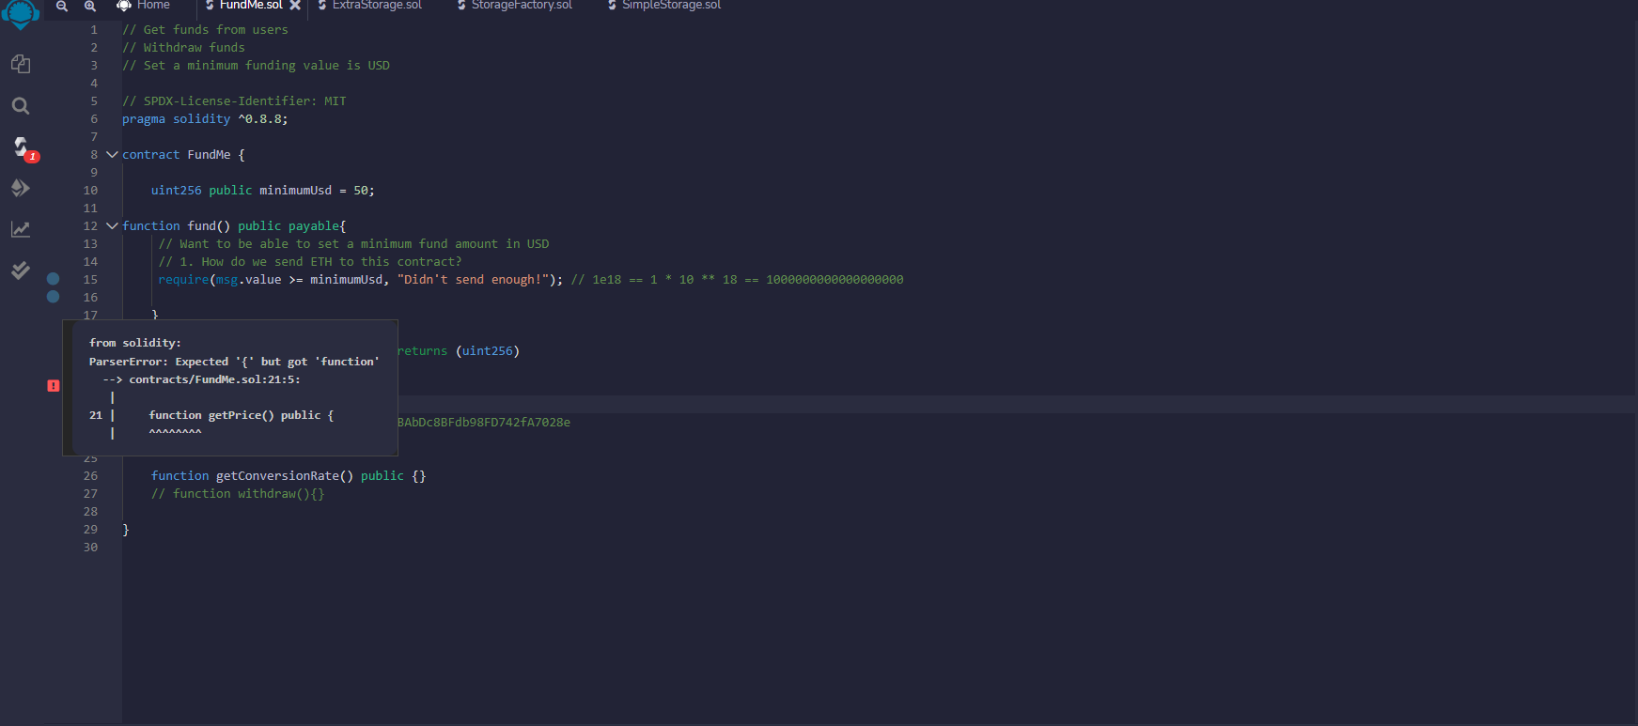The image size is (1638, 726).
Task: Collapse the fund() function at line 12
Action: [112, 226]
